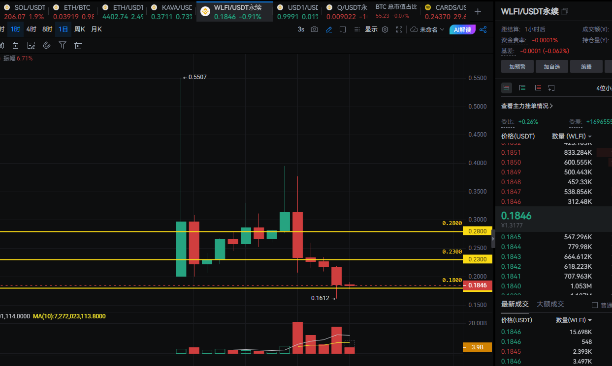Click the 策略 strategy button

click(x=586, y=67)
